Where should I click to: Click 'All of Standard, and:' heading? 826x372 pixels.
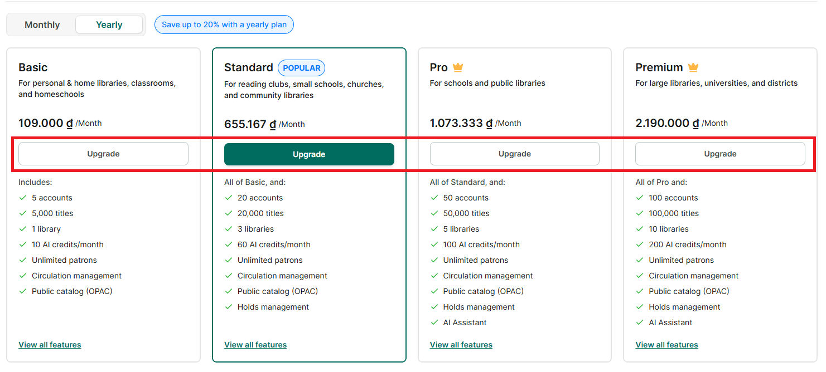coord(467,182)
